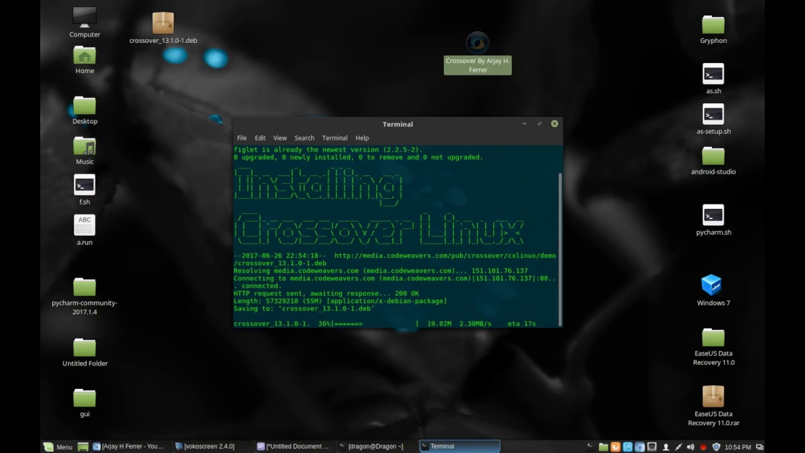The height and width of the screenshot is (453, 805).
Task: Click the codeweavers download URL text
Action: coord(395,259)
